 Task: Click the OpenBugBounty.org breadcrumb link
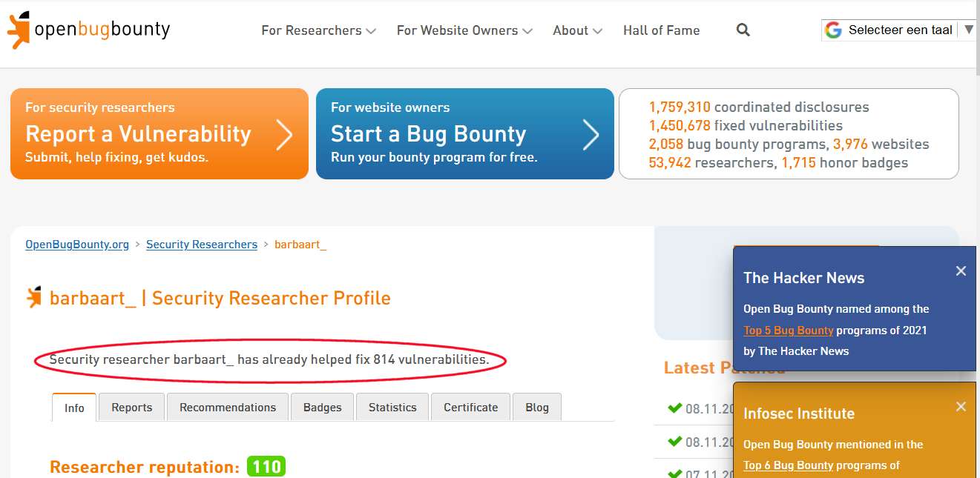77,245
